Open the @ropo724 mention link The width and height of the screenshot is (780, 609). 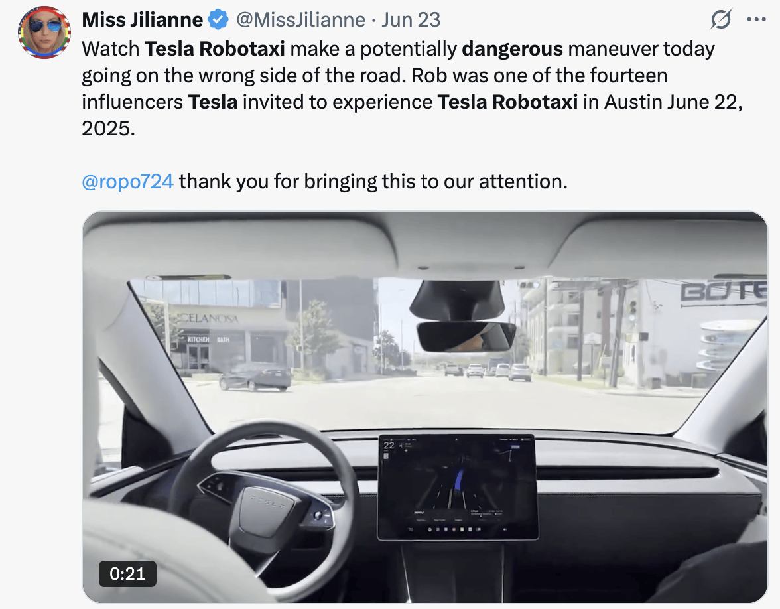(x=128, y=182)
